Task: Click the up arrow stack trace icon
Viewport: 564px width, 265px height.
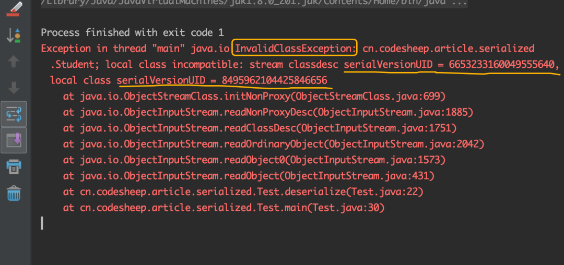Action: point(14,62)
